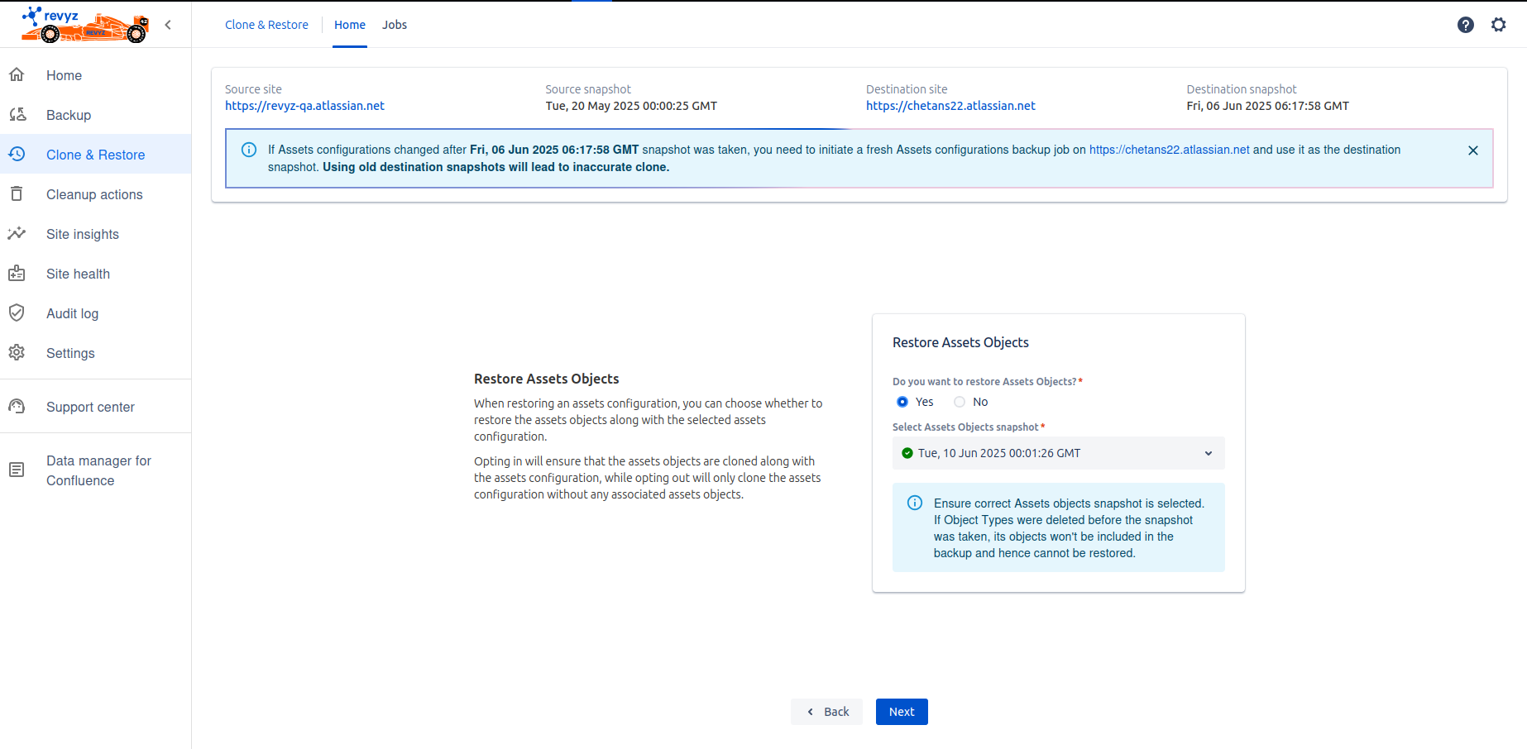Switch to the Jobs tab
The width and height of the screenshot is (1527, 749).
(x=395, y=25)
